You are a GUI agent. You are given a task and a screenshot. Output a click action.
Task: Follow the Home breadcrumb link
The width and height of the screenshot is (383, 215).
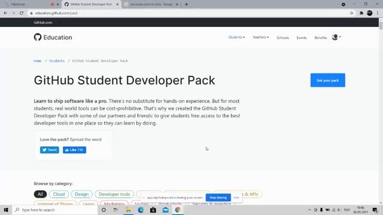(37, 61)
